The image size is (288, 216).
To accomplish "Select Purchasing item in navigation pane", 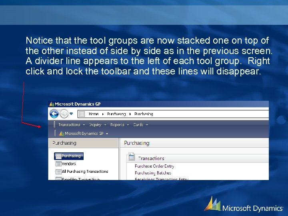I will coord(69,156).
